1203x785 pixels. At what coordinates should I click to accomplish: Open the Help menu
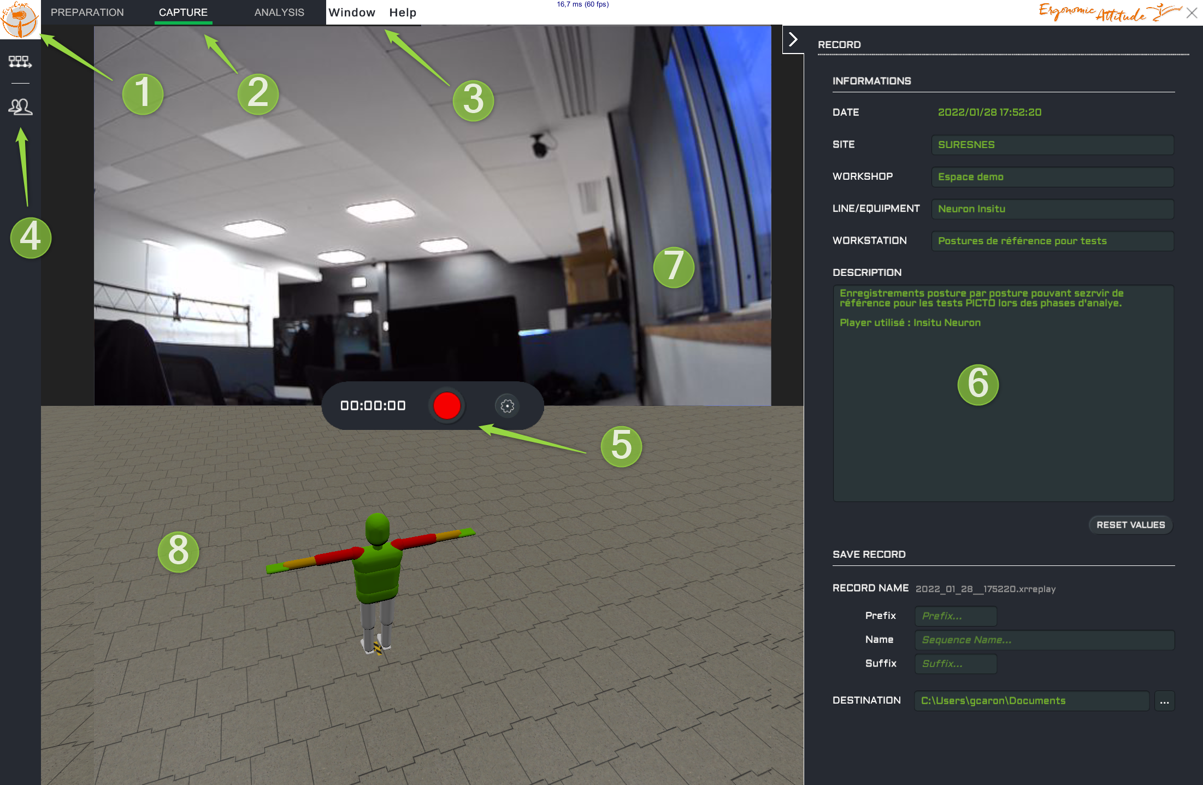(x=403, y=13)
